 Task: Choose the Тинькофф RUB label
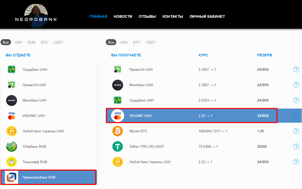point(35,162)
